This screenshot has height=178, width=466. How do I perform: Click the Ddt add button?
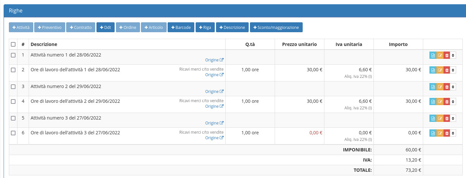click(105, 27)
